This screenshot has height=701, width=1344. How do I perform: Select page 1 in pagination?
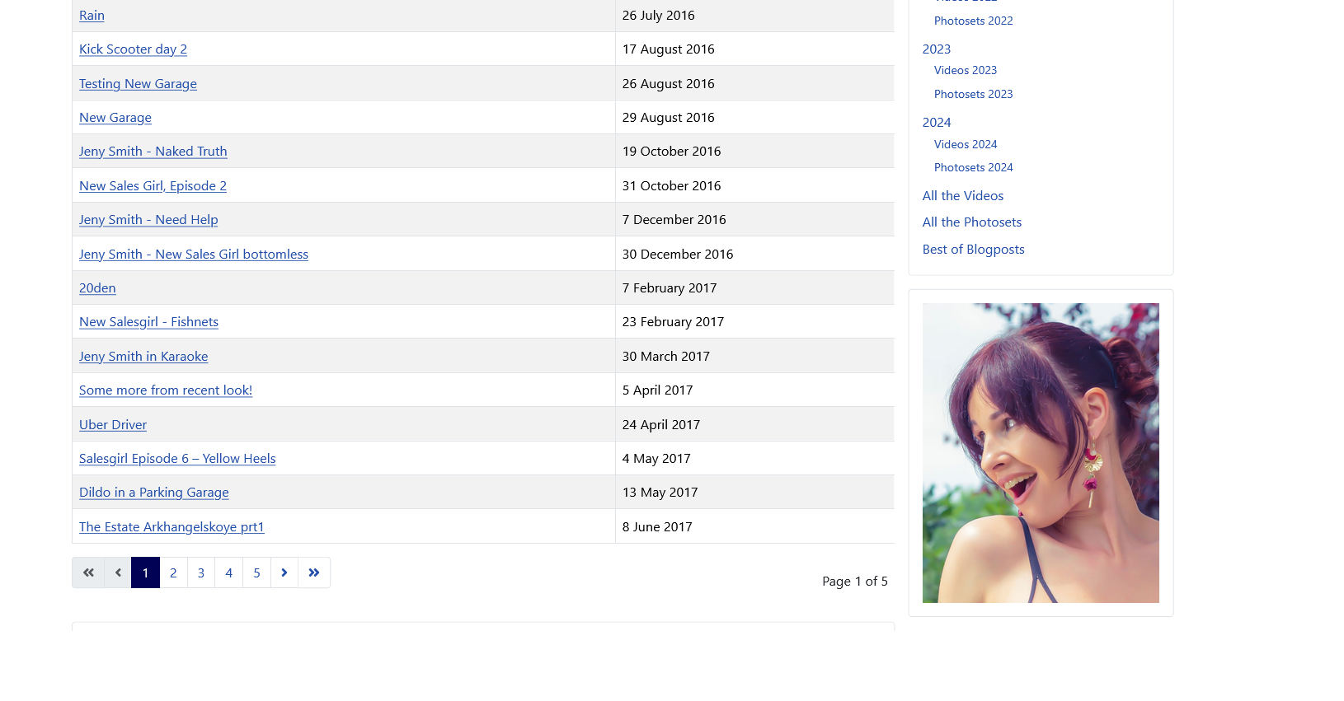(x=145, y=572)
